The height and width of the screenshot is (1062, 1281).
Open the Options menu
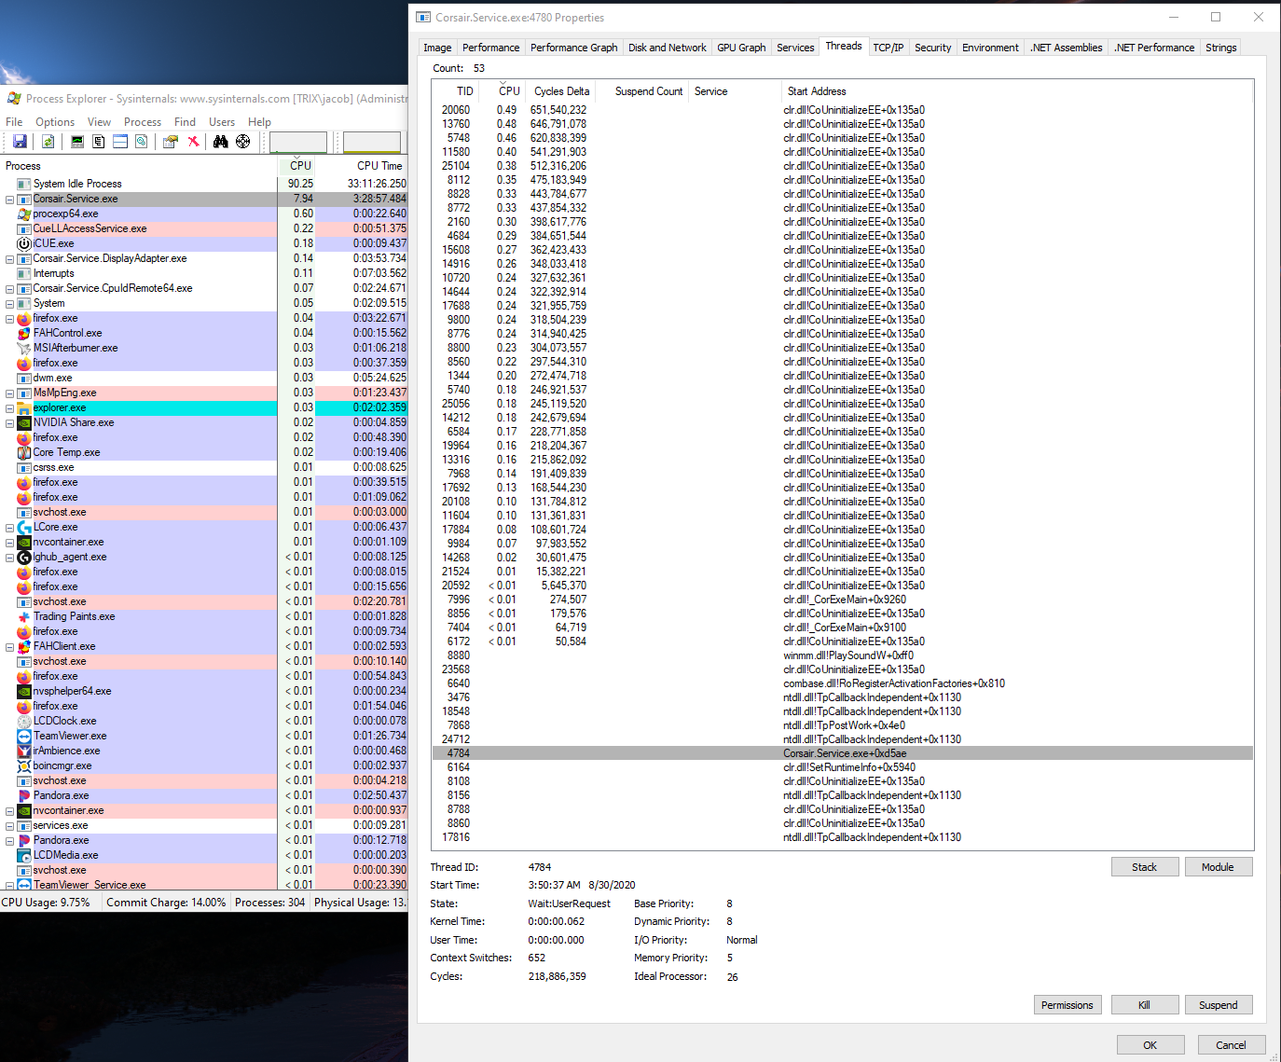pyautogui.click(x=55, y=122)
